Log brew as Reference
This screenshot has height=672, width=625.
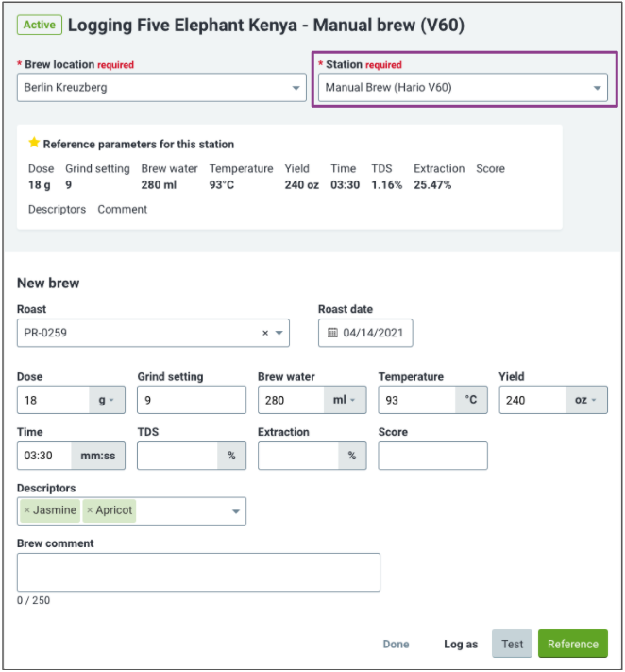pos(573,644)
